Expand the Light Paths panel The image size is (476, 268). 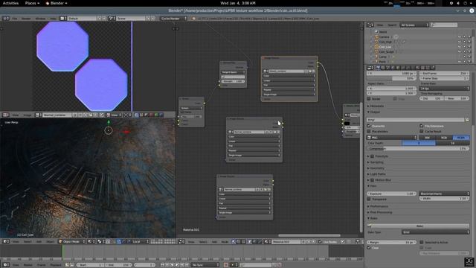[x=377, y=174]
